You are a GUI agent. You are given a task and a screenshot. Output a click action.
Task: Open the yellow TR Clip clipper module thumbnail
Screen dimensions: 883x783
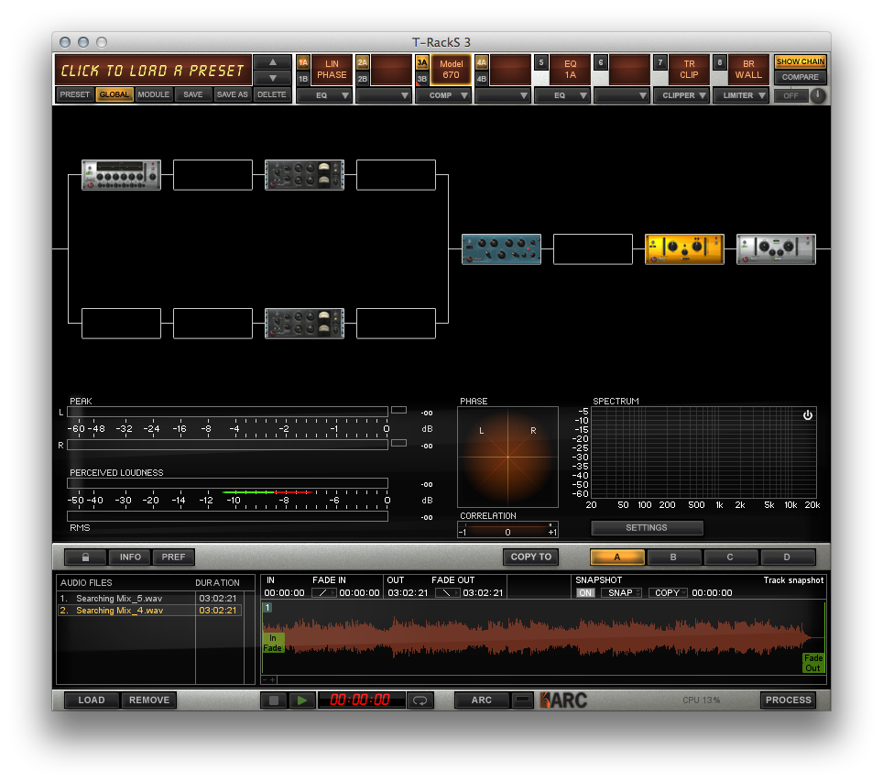point(684,249)
